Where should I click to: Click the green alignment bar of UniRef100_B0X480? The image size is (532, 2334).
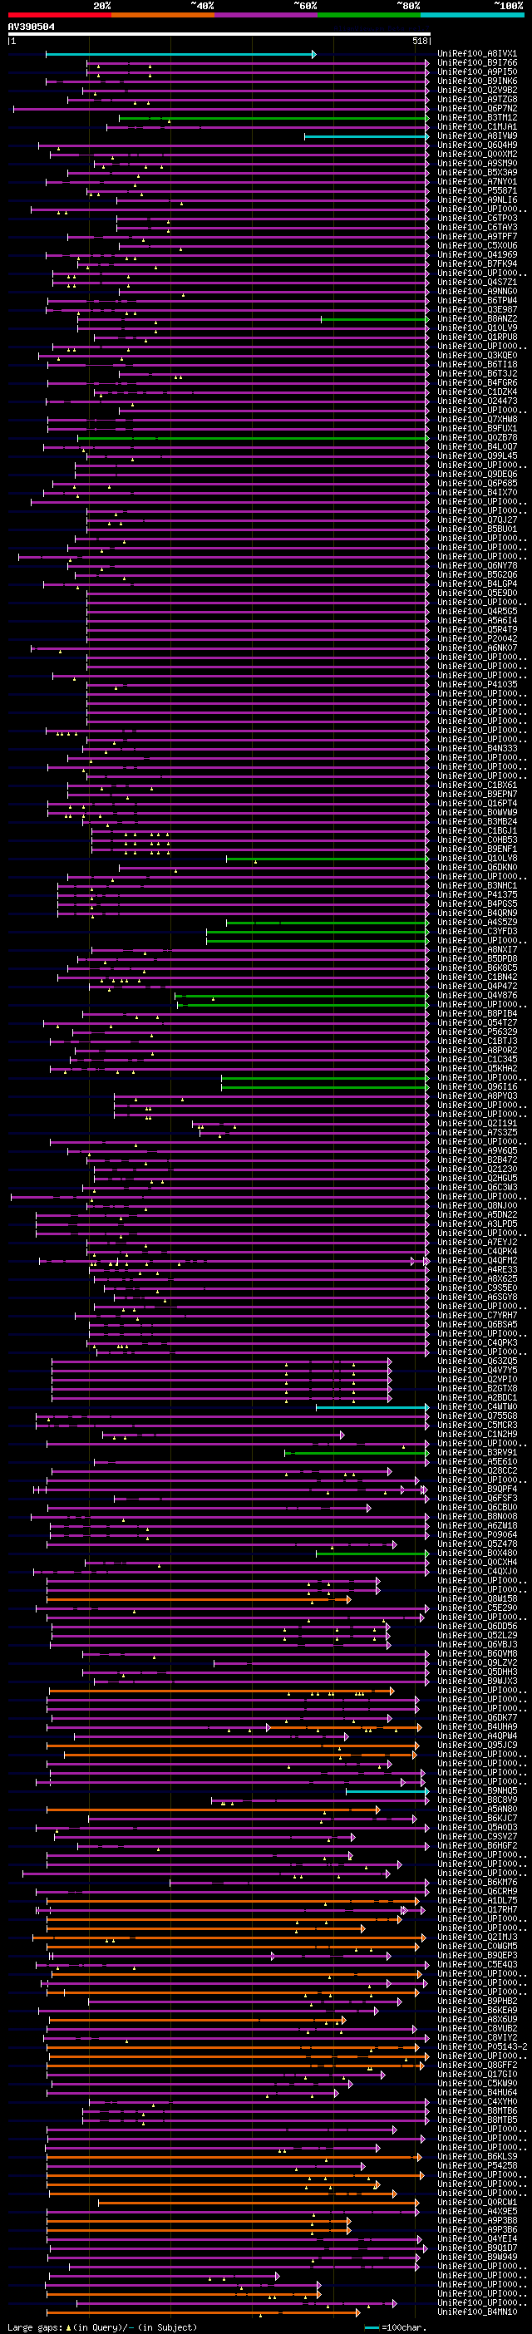click(x=372, y=1553)
